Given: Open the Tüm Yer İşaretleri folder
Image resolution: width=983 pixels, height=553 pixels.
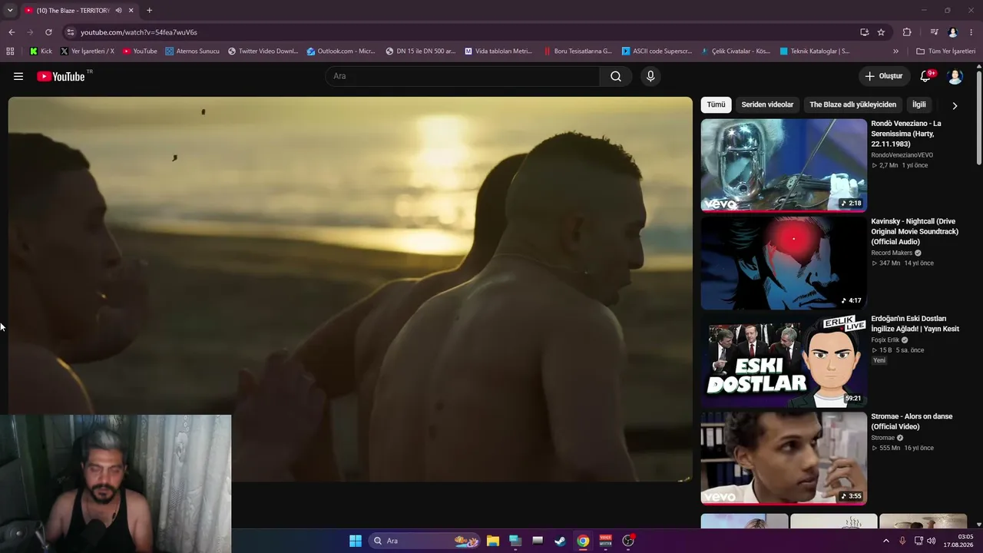Looking at the screenshot, I should pyautogui.click(x=945, y=51).
